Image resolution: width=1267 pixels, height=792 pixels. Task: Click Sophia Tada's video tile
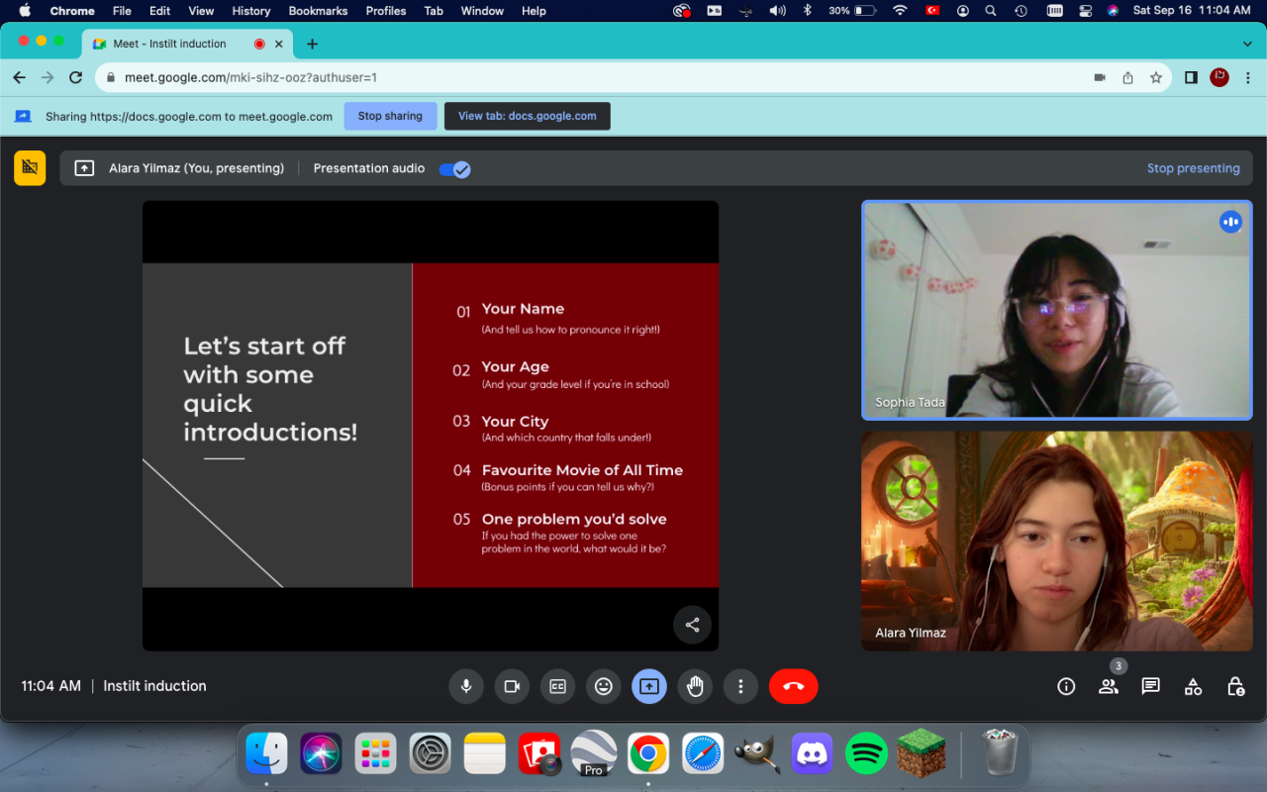[x=1056, y=310]
